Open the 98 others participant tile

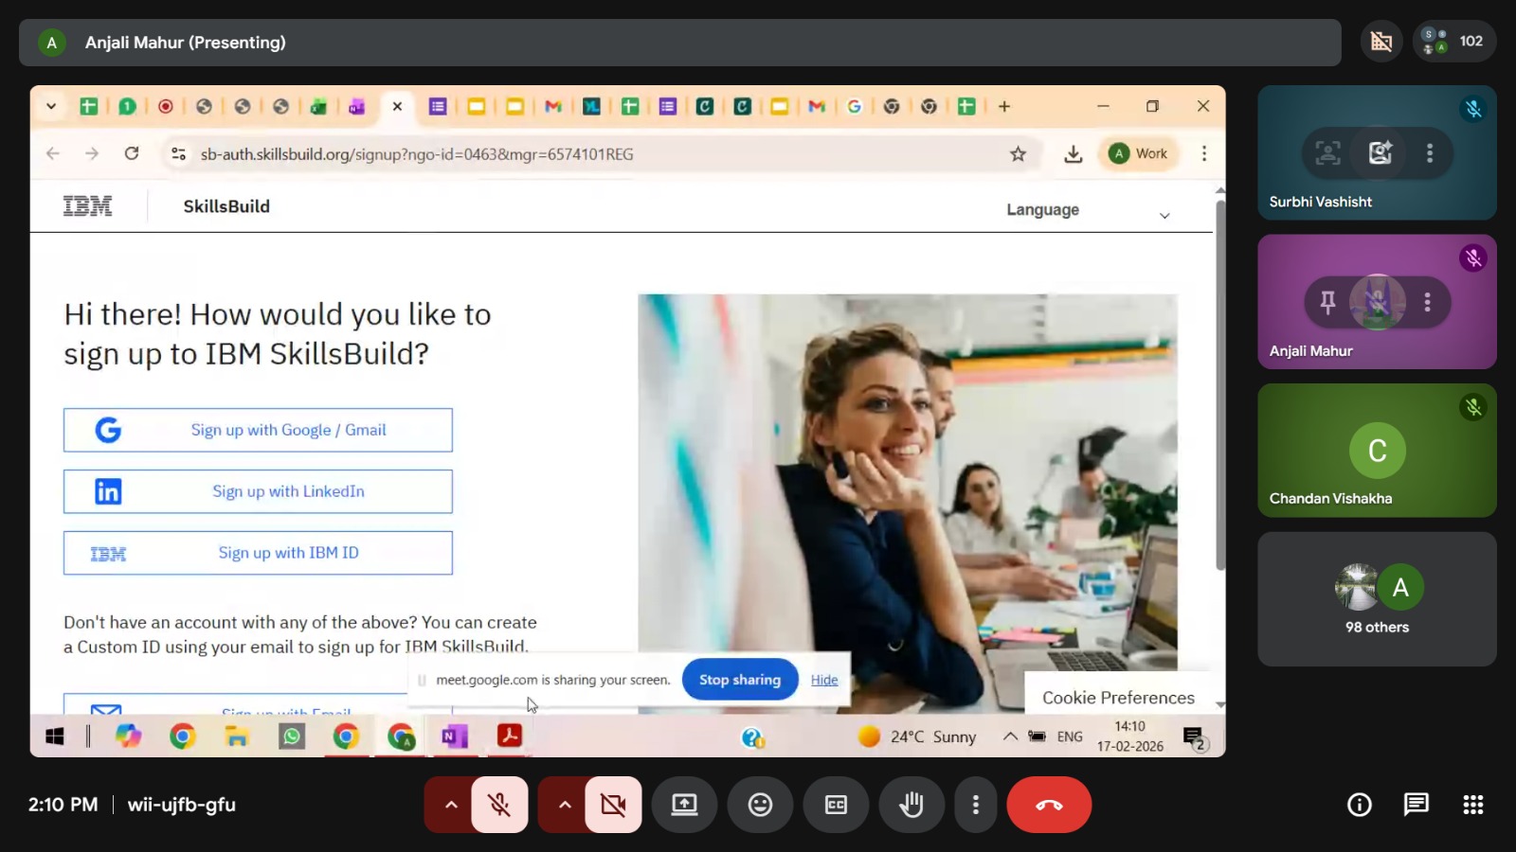[x=1377, y=599]
